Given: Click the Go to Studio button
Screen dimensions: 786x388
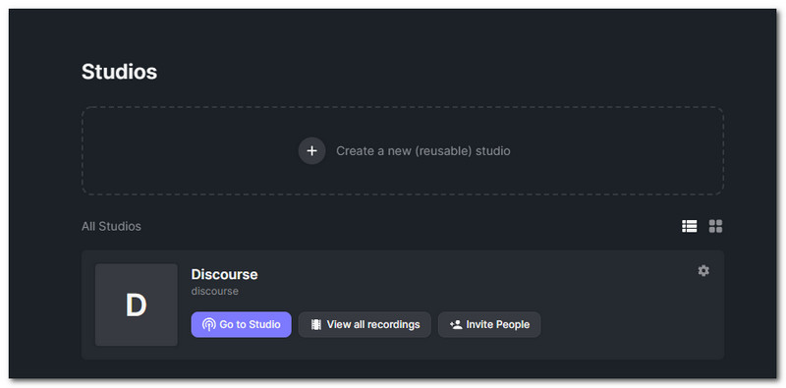Looking at the screenshot, I should click(241, 324).
